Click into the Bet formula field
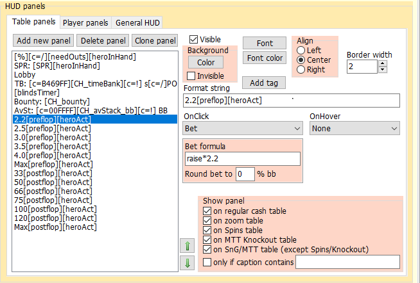Viewport: 420px width, 283px height. tap(242, 159)
